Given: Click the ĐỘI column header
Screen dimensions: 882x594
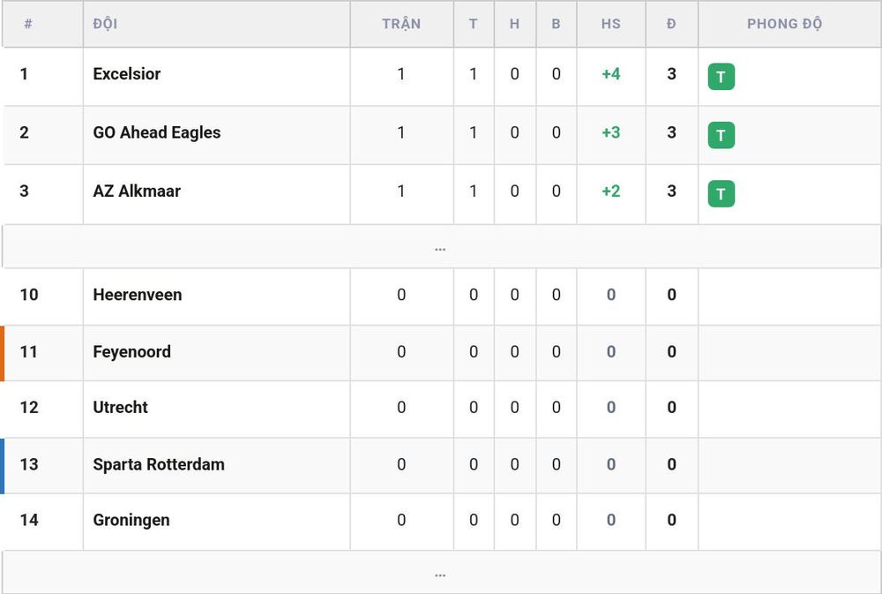Looking at the screenshot, I should tap(105, 24).
